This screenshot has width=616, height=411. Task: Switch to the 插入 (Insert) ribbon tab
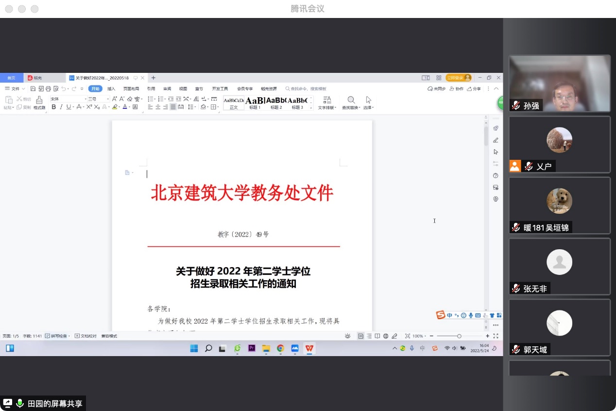point(111,89)
